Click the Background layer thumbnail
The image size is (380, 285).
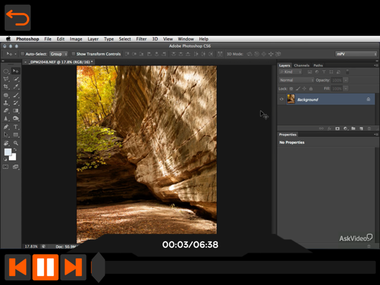[x=291, y=99]
